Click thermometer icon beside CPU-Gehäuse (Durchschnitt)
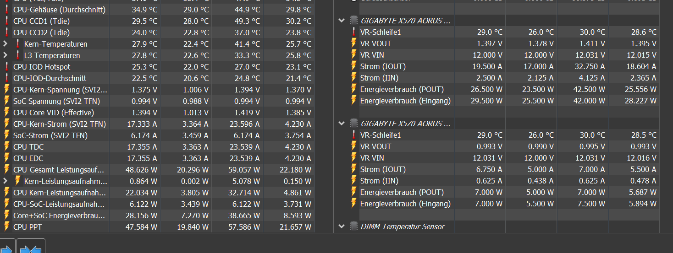This screenshot has width=673, height=253. [7, 10]
